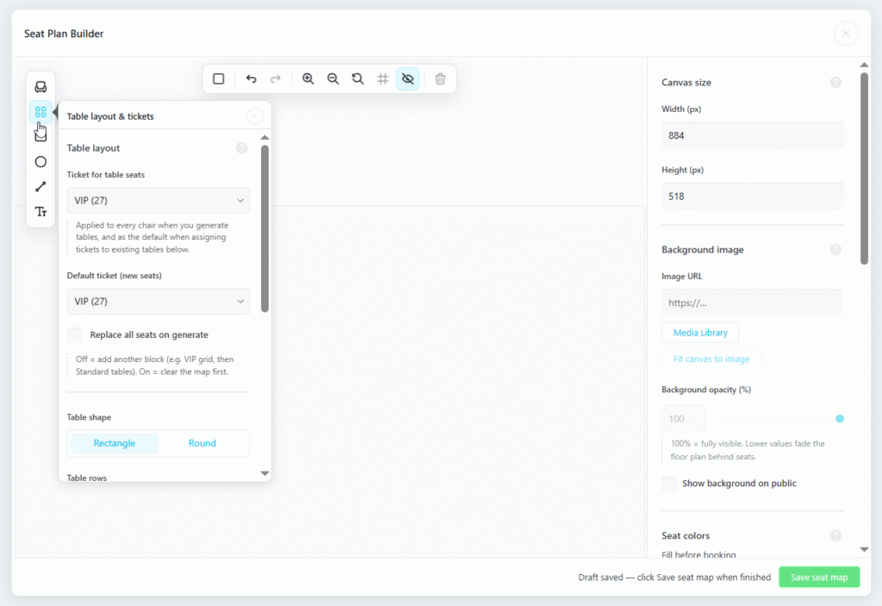Click the table panel scroll-up arrow
The height and width of the screenshot is (606, 882).
tap(265, 137)
